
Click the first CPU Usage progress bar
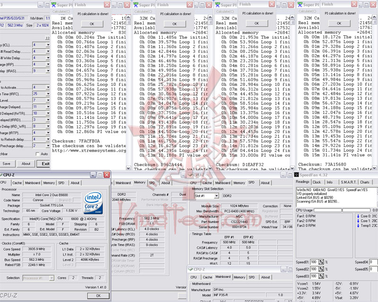tap(328, 210)
